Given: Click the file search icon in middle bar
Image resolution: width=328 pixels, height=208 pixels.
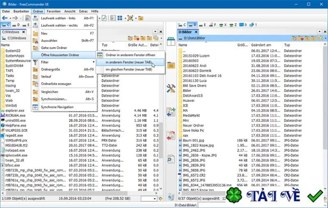Looking at the screenshot, I should (171, 159).
